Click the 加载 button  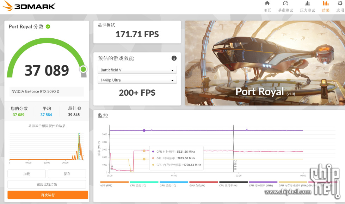pos(27,174)
